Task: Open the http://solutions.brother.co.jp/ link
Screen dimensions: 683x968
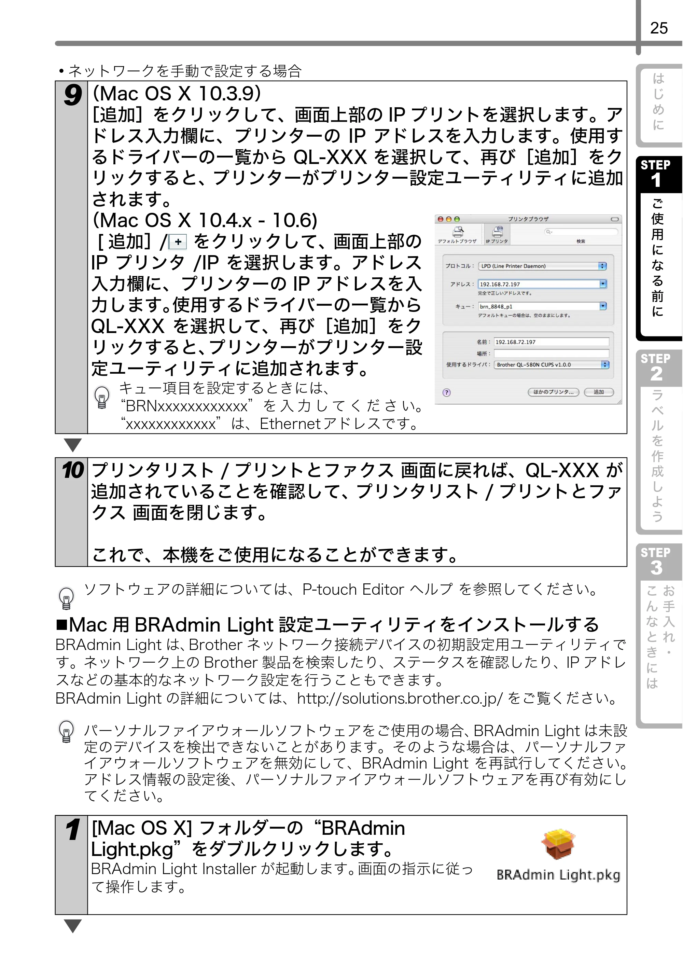Action: pos(400,699)
